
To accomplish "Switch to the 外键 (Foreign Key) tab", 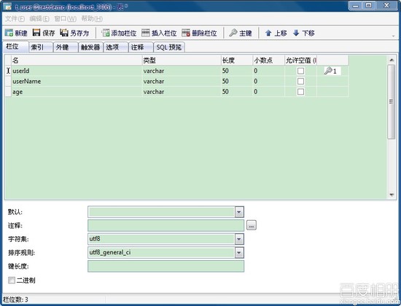I will pyautogui.click(x=66, y=47).
